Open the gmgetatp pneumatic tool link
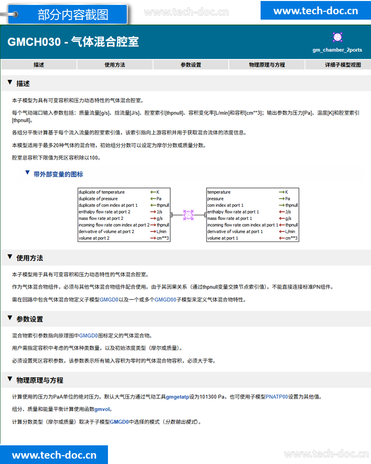This screenshot has height=464, width=371. (178, 397)
